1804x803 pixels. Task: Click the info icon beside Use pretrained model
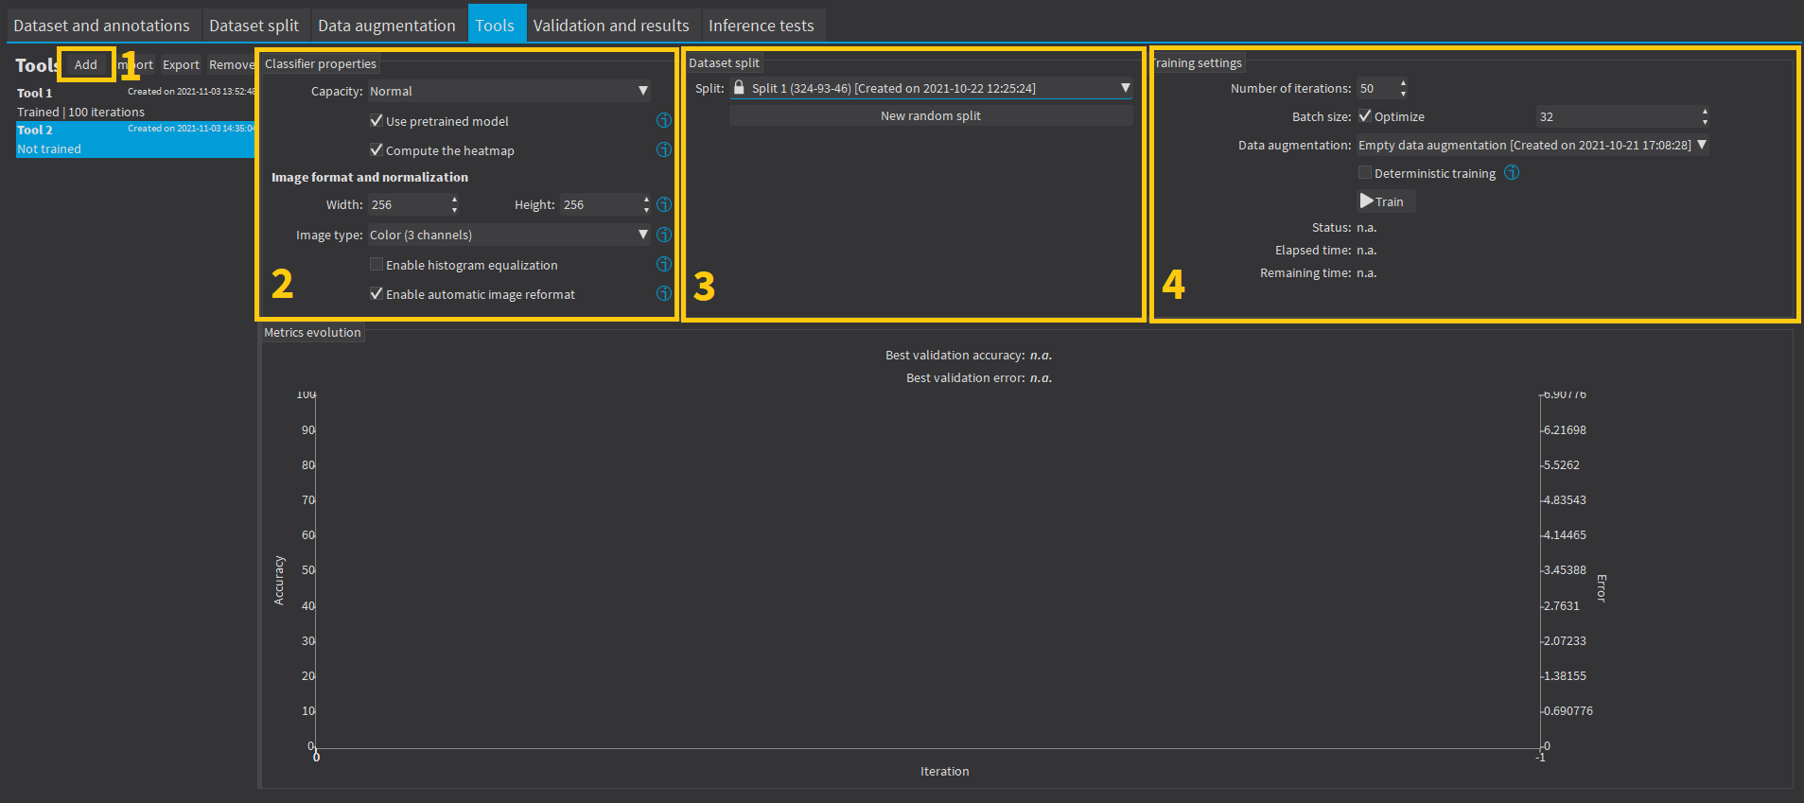tap(664, 120)
